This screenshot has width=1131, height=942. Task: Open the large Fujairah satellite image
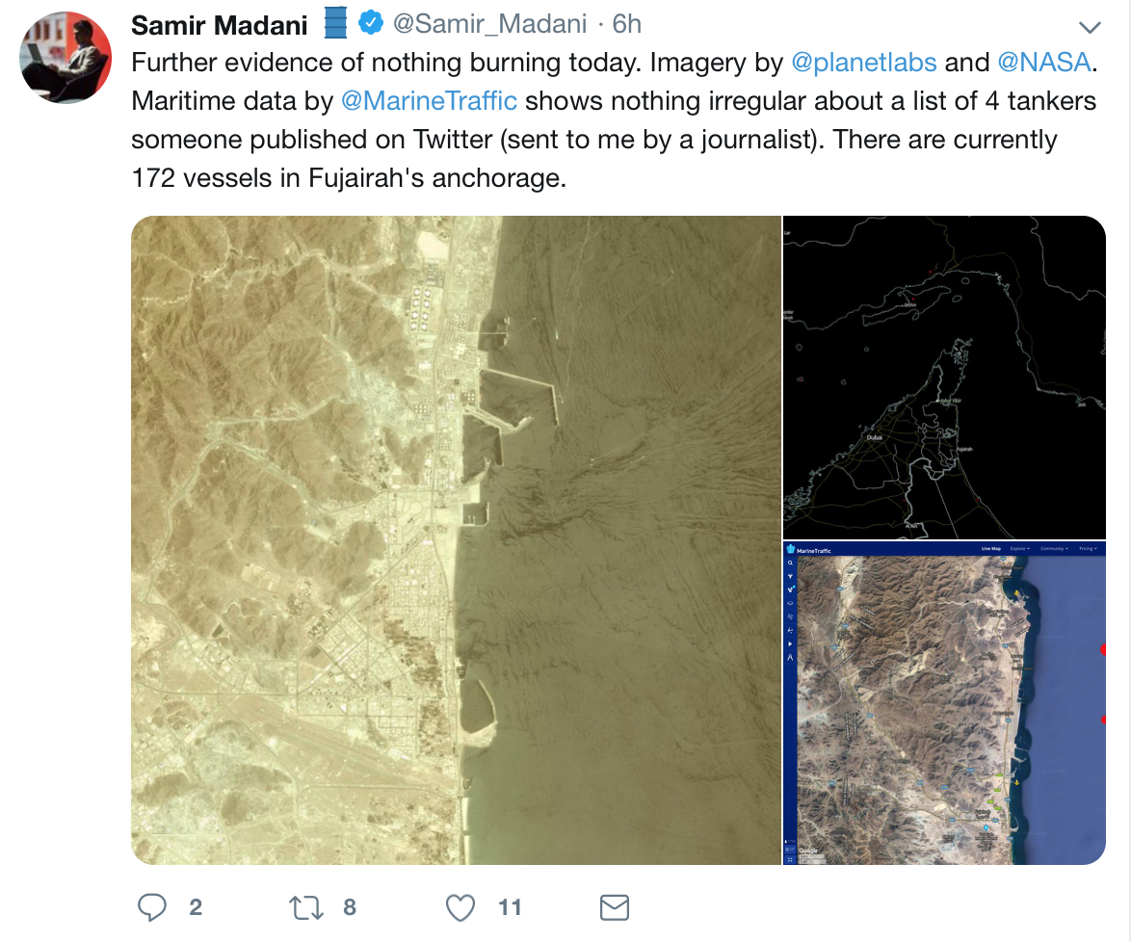tap(456, 540)
